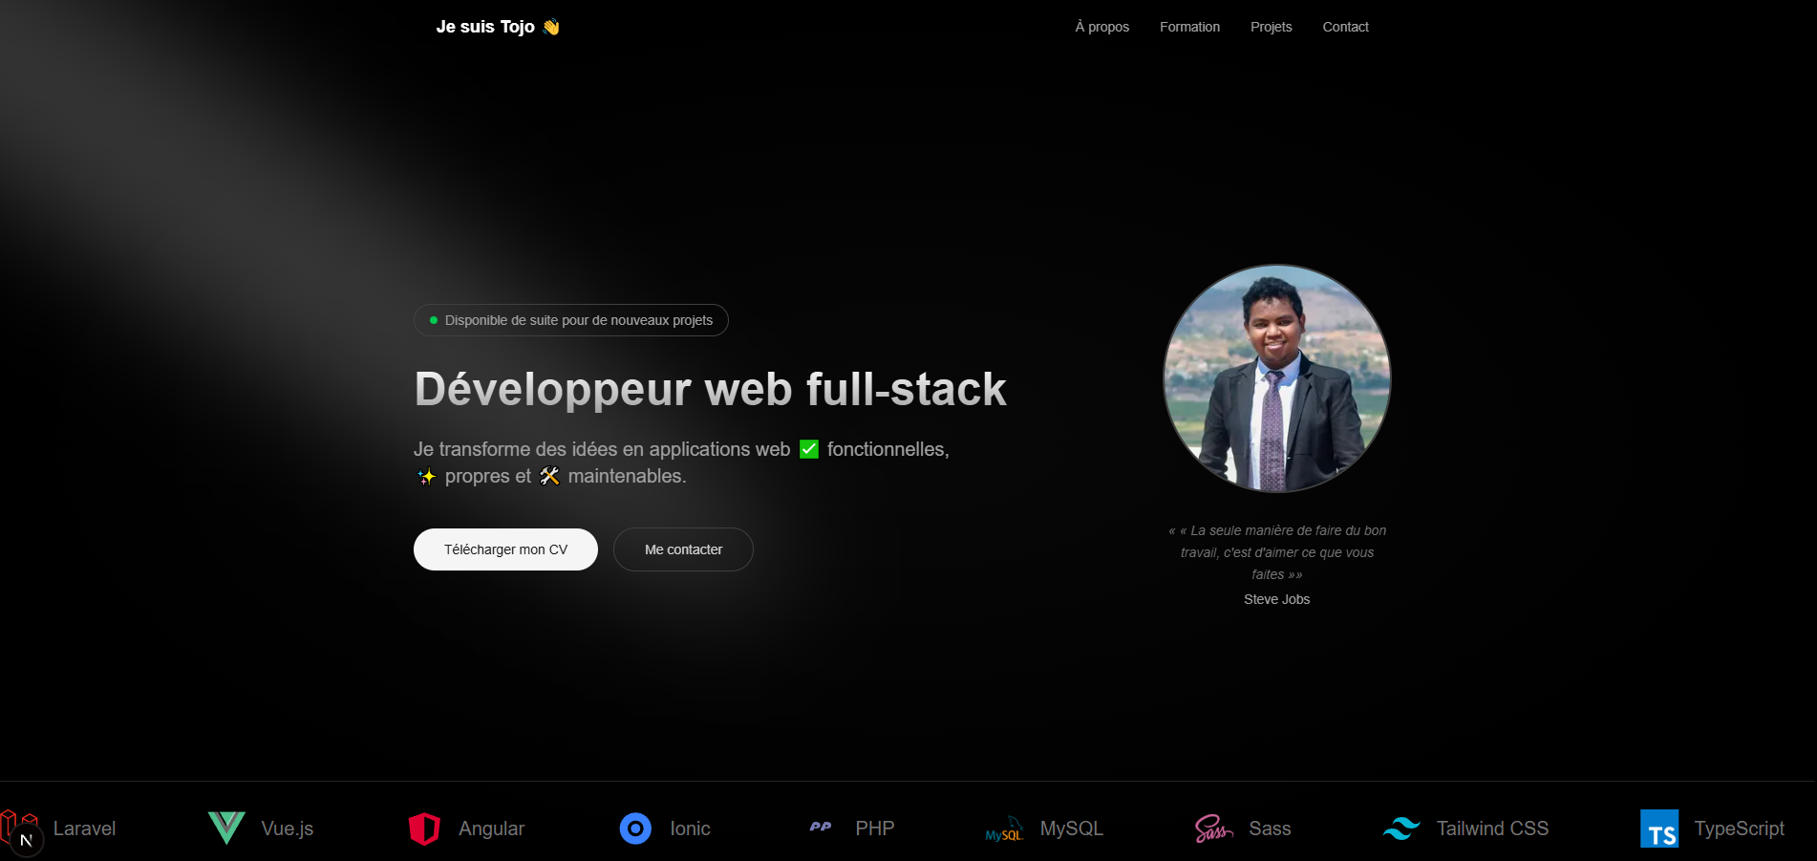Click the Tailwind CSS label text
Image resolution: width=1817 pixels, height=861 pixels.
coord(1492,829)
